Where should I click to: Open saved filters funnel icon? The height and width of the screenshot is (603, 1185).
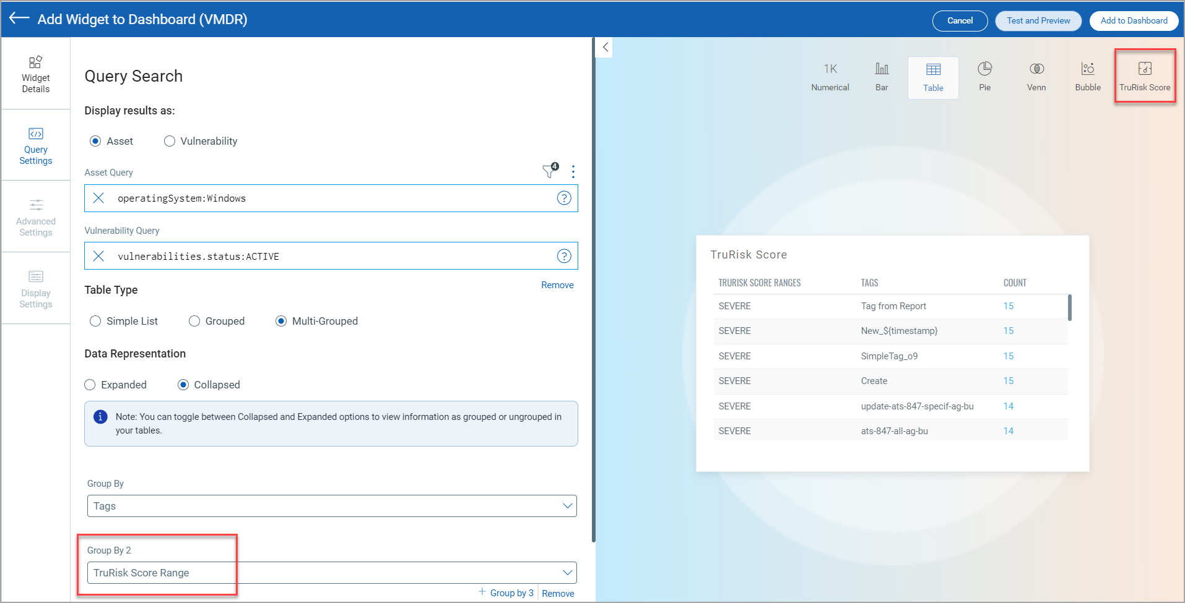[x=550, y=171]
